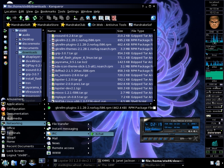Viewport: 224px width, 168px height.
Task: Expand the discoremoto tree folder
Action: tap(17, 44)
